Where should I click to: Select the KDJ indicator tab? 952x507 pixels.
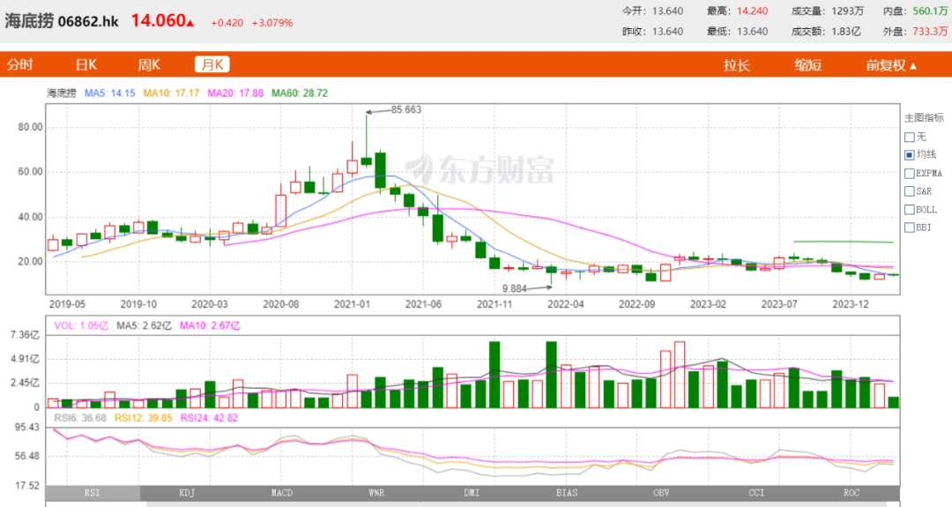tap(188, 493)
